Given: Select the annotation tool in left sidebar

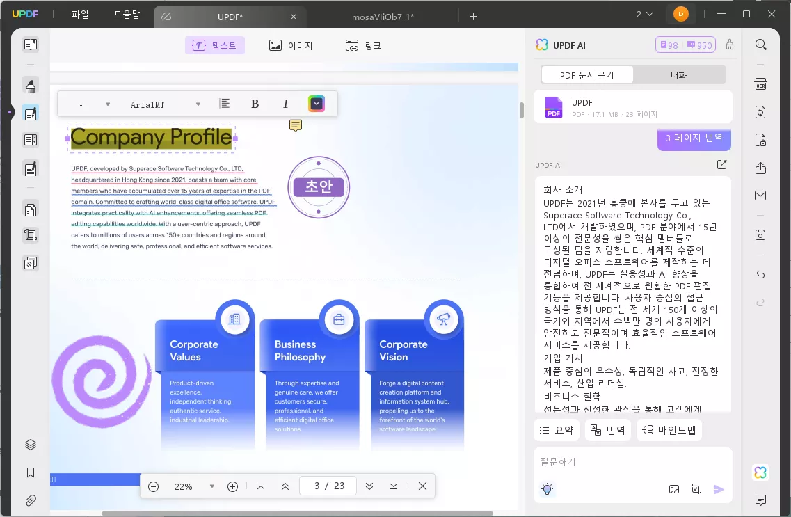Looking at the screenshot, I should pyautogui.click(x=30, y=85).
